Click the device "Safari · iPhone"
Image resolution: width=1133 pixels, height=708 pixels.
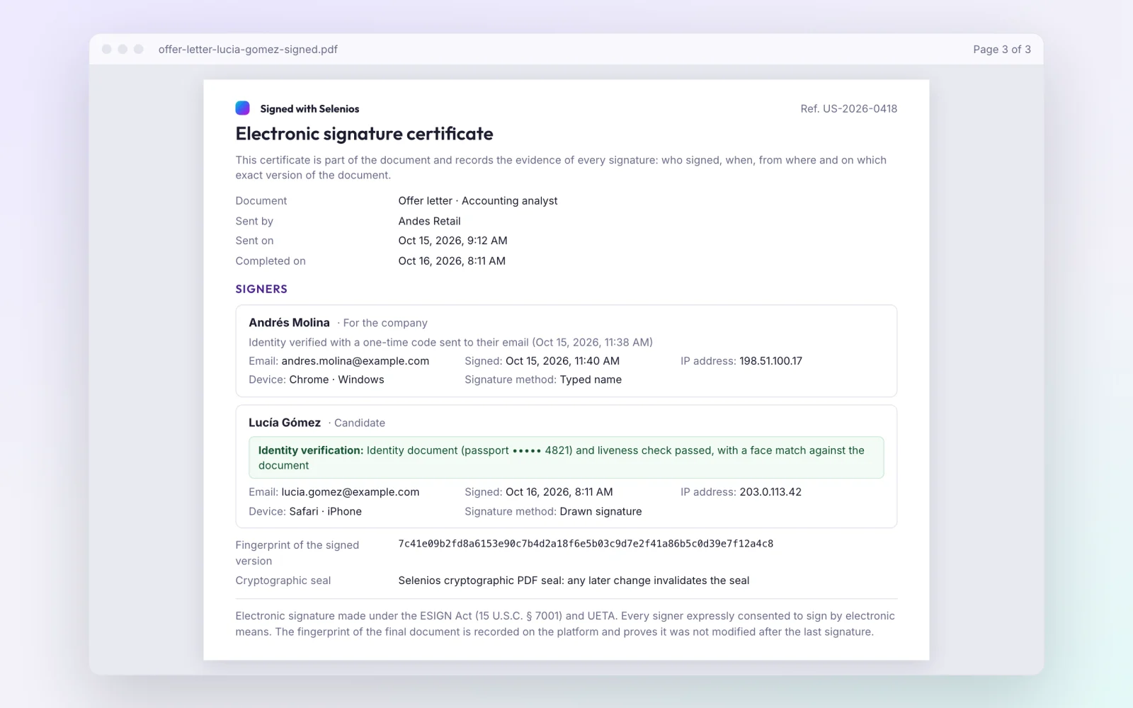325,511
